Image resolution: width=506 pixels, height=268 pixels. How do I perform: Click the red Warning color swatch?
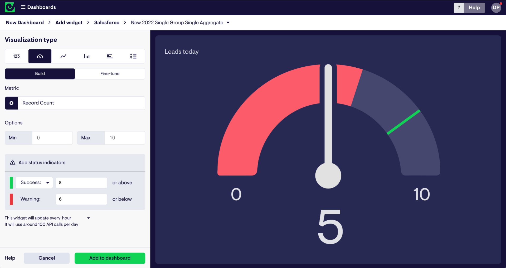[x=11, y=199]
